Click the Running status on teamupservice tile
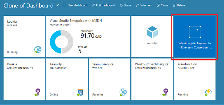 (x=97, y=95)
